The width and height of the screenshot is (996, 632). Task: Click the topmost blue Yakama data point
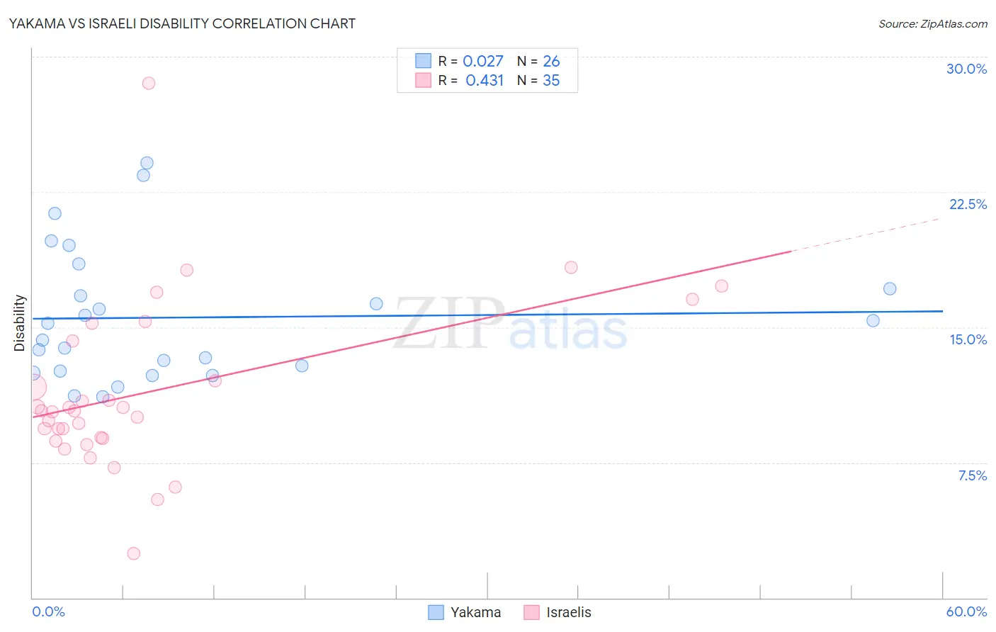[147, 163]
